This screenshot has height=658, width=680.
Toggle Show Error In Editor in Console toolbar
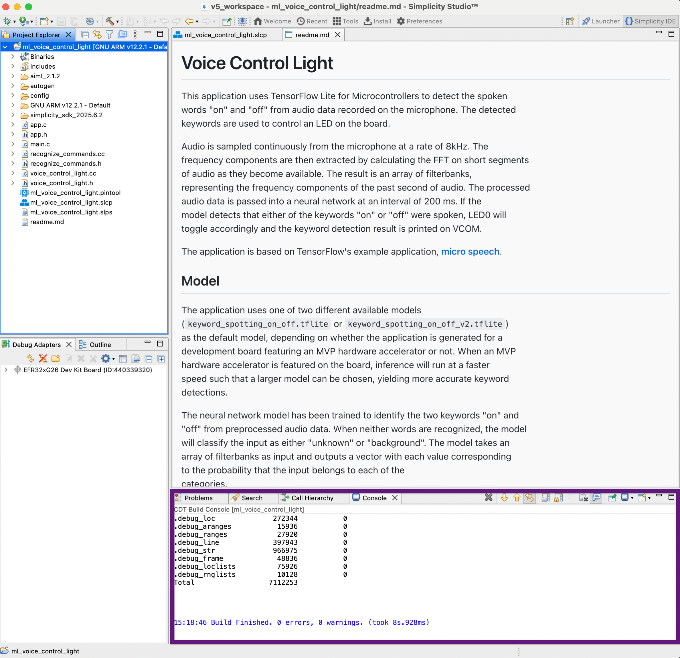530,498
